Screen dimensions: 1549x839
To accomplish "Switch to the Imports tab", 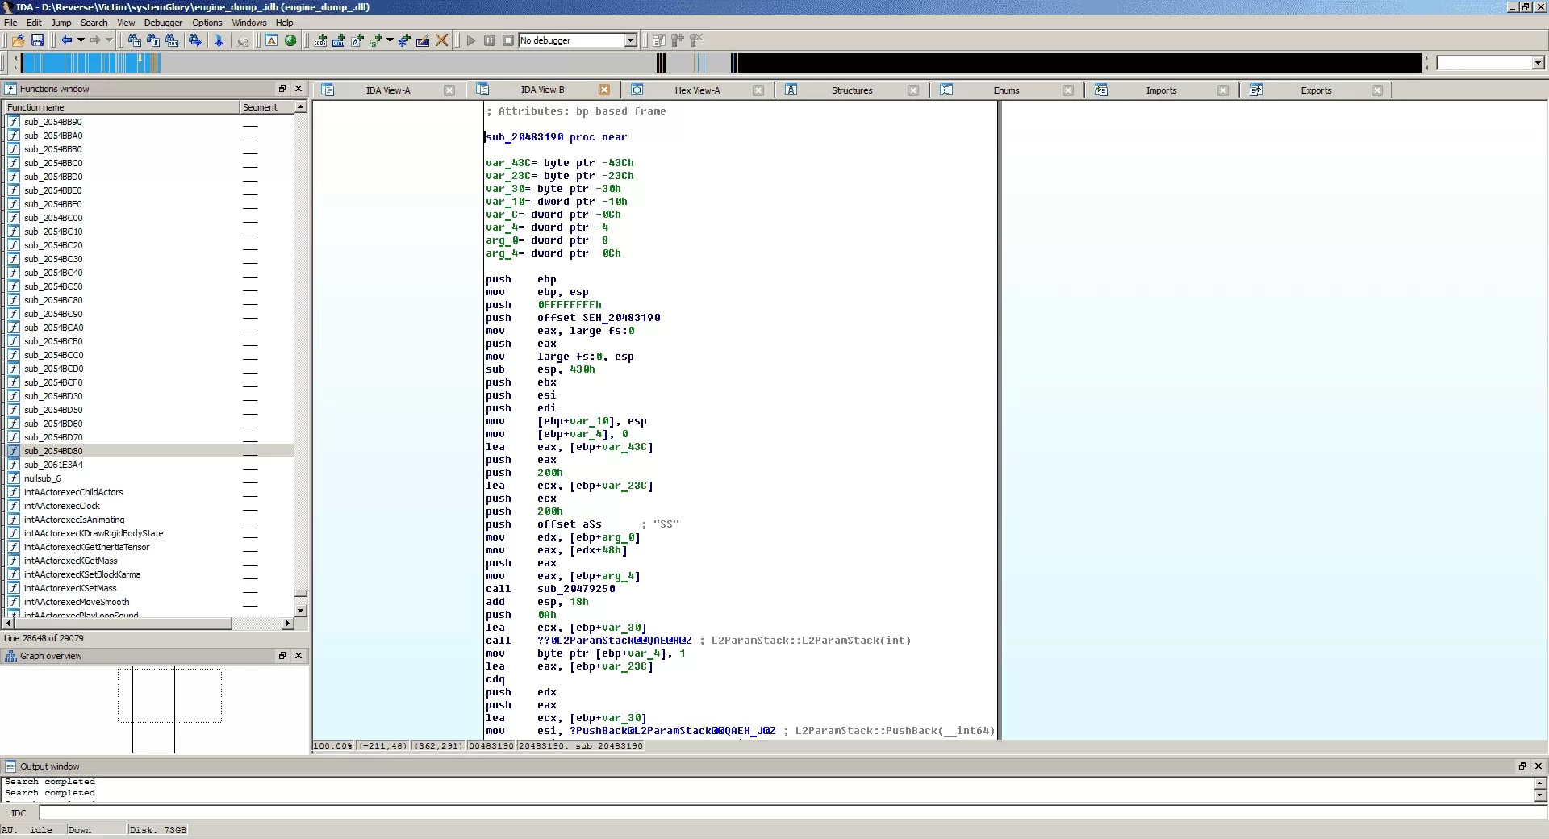I will click(1161, 90).
